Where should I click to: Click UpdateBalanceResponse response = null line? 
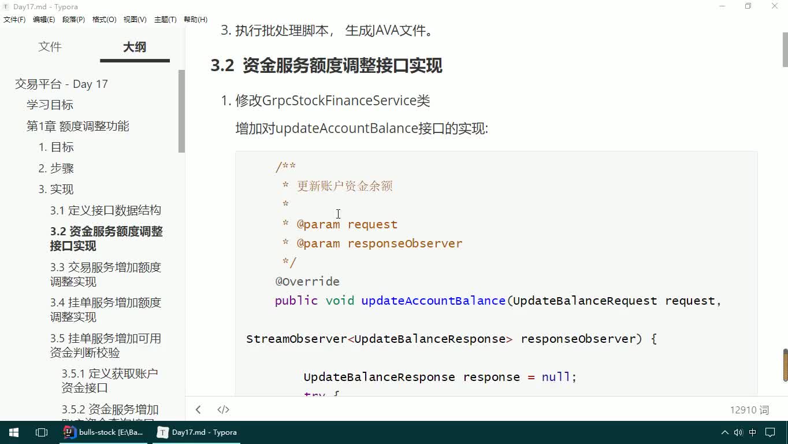click(x=440, y=377)
